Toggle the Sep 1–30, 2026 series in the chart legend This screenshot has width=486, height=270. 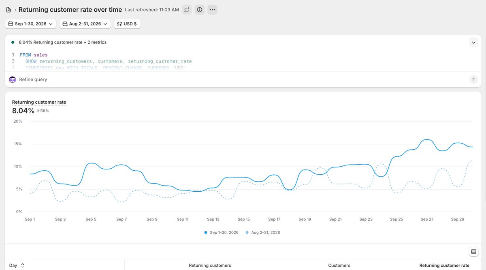pos(222,232)
